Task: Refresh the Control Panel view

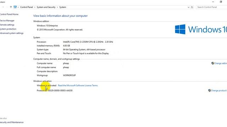Action: [192, 7]
